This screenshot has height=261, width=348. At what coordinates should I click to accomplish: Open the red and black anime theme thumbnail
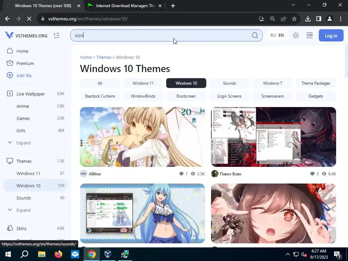274,137
